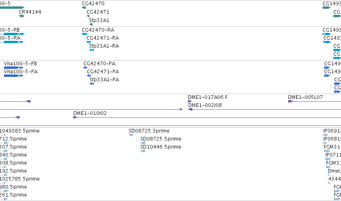The image size is (341, 201).
Task: Click the Sfp33A1-RA transcript arrow
Action: coord(91,50)
